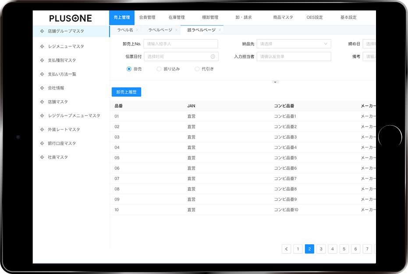The image size is (408, 274).
Task: Click the 卸売上履歴 button
Action: pyautogui.click(x=126, y=92)
